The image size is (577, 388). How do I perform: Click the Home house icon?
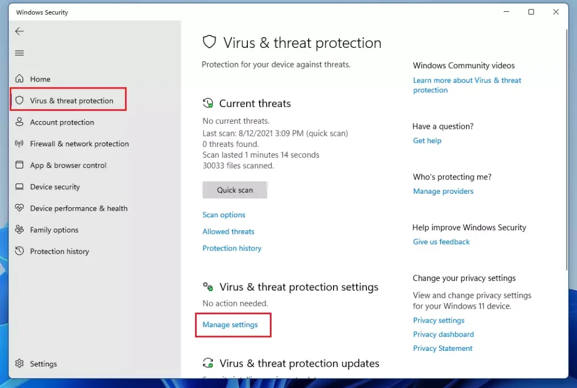[x=20, y=79]
